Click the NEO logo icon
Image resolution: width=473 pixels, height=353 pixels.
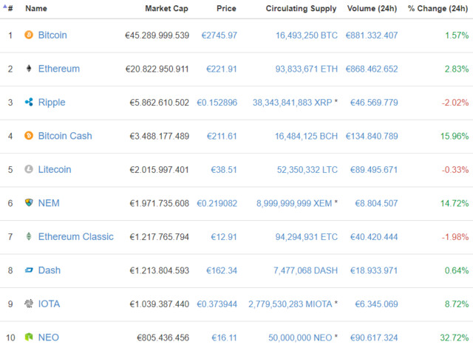(x=29, y=337)
